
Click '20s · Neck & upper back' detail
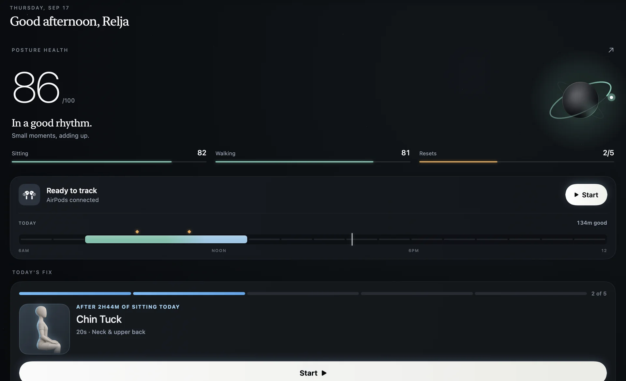tap(111, 332)
